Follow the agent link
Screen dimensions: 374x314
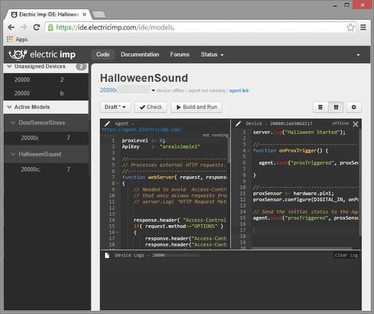(239, 90)
